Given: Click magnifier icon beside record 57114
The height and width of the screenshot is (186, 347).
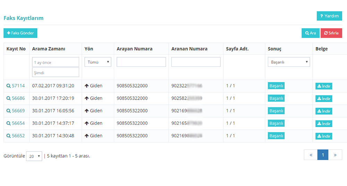Looking at the screenshot, I should point(8,86).
